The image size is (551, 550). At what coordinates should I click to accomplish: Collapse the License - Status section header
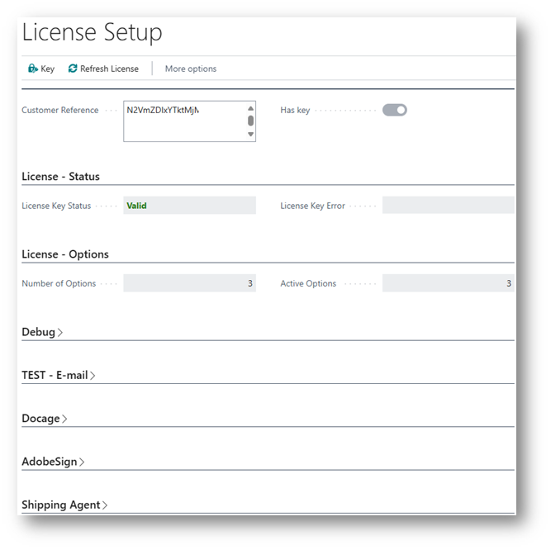click(x=60, y=177)
